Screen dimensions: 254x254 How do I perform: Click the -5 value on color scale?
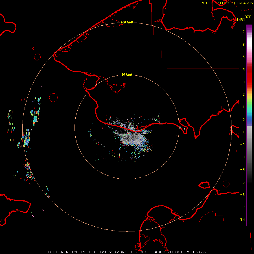coord(242,182)
